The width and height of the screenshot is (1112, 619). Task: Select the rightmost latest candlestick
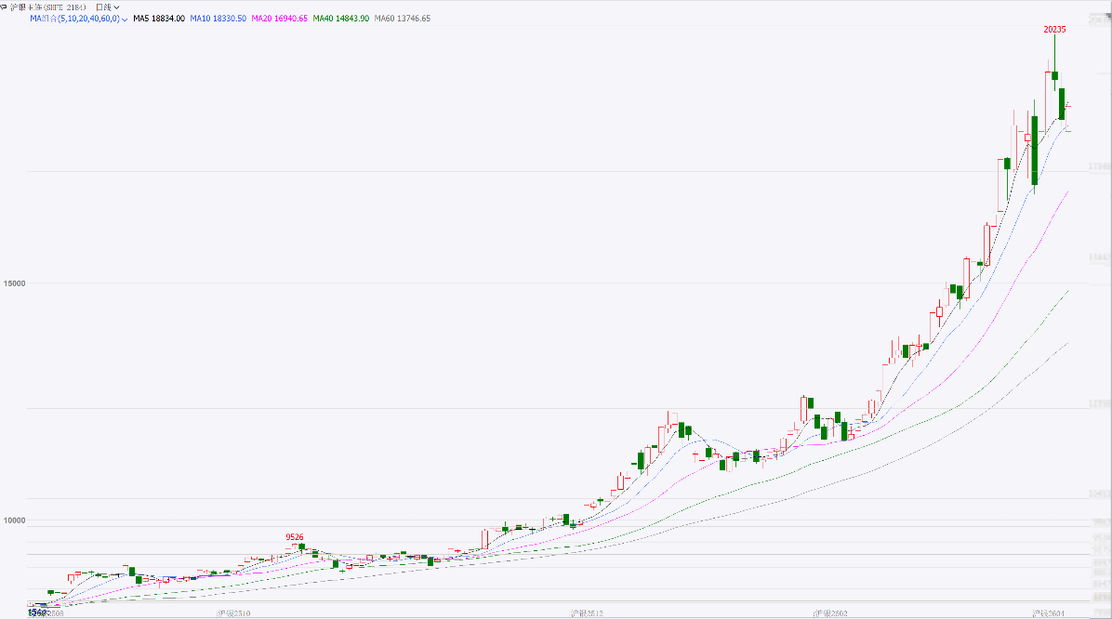[x=1067, y=108]
